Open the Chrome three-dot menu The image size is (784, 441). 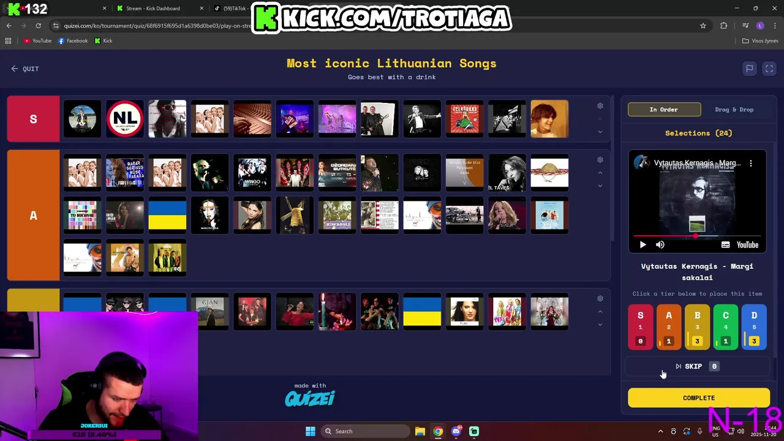pyautogui.click(x=774, y=26)
